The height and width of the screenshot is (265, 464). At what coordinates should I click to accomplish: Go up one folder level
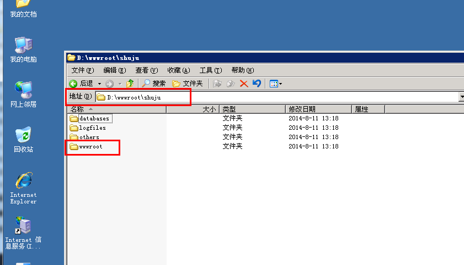coord(130,84)
